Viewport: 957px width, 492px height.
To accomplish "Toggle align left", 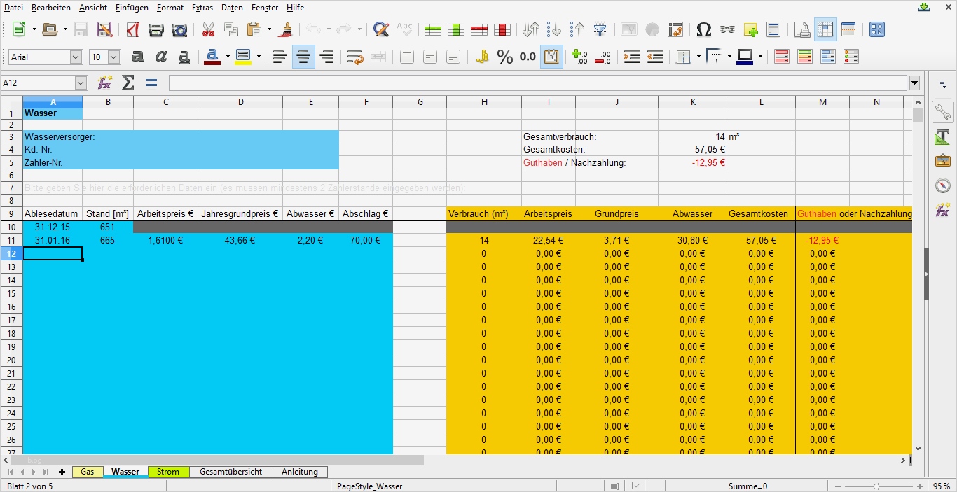I will click(x=280, y=57).
